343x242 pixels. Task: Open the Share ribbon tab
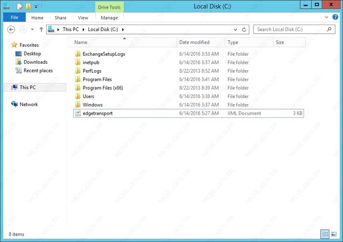[60, 18]
